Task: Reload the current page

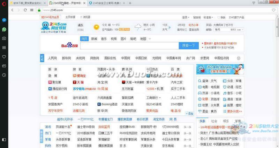Action: point(25,10)
